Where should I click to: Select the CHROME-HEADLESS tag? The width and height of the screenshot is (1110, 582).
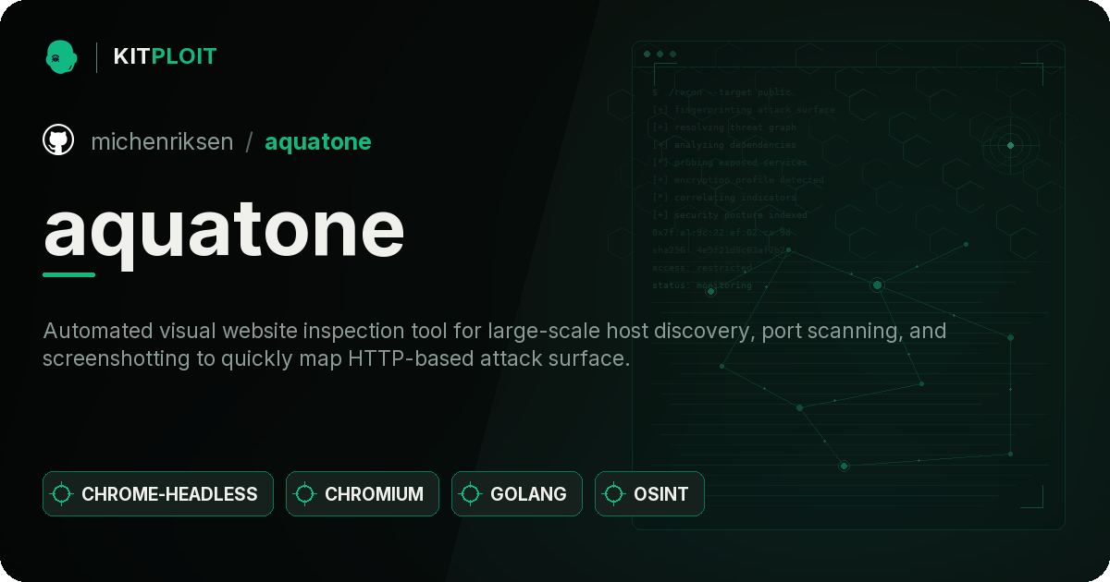click(158, 493)
